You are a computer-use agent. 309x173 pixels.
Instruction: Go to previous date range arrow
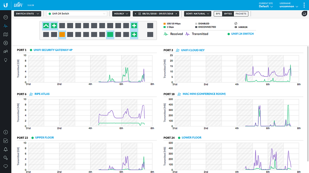tap(135, 14)
